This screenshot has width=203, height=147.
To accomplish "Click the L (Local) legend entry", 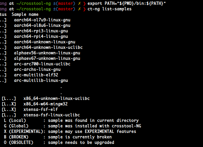I will [x=15, y=120].
